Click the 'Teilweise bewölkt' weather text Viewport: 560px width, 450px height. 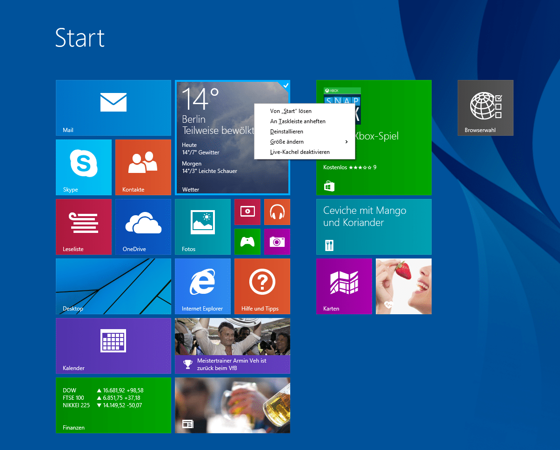pos(218,130)
